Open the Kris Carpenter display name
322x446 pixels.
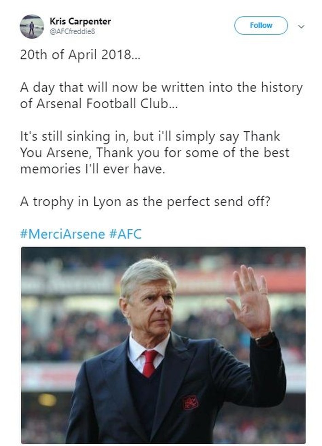pyautogui.click(x=80, y=21)
